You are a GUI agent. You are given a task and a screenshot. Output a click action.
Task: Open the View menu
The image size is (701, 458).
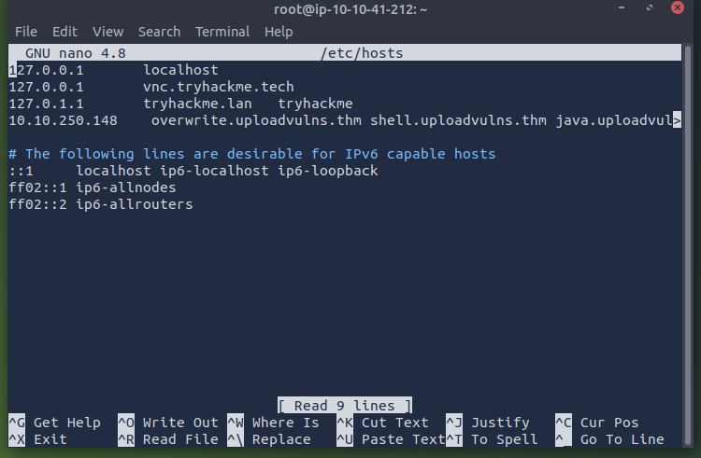[107, 32]
